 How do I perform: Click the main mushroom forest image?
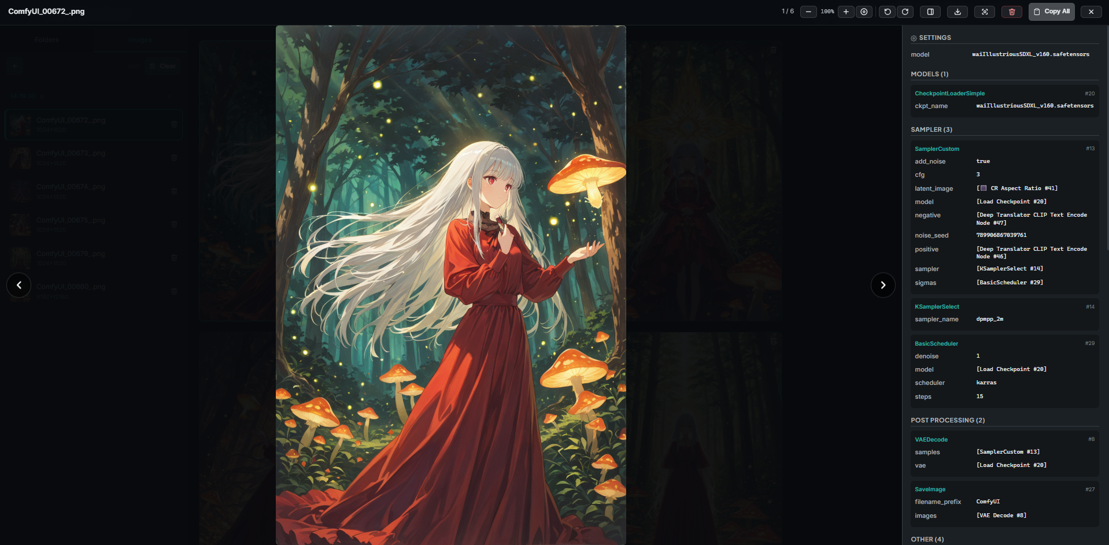pyautogui.click(x=450, y=285)
